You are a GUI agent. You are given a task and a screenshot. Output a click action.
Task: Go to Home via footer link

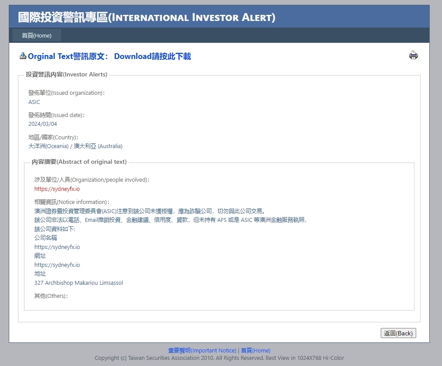(x=256, y=350)
